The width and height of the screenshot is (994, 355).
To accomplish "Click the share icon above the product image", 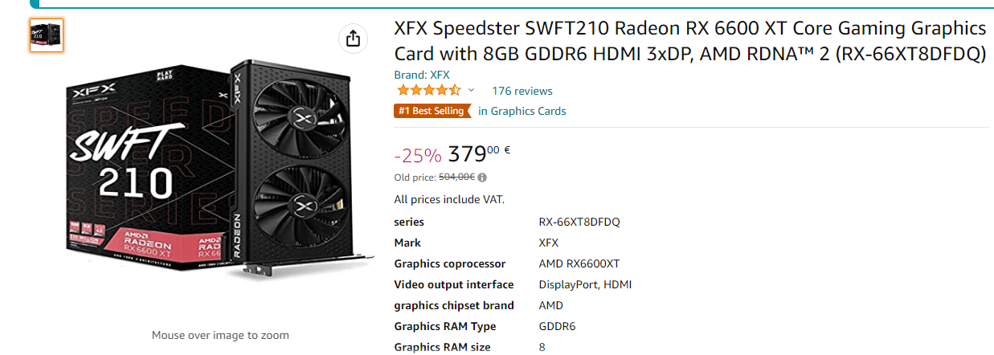I will [x=352, y=38].
